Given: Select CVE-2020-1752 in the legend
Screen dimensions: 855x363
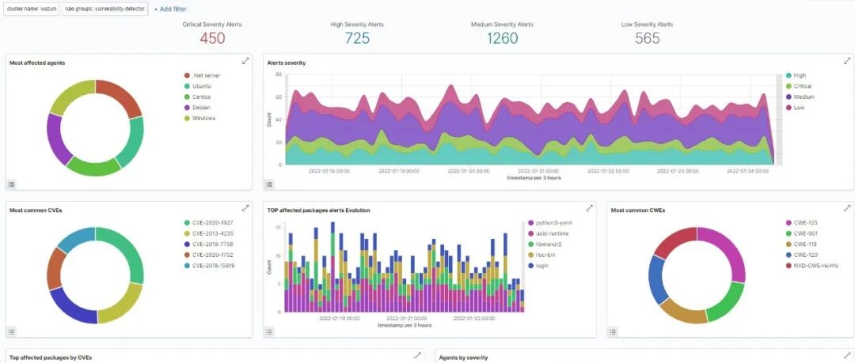Looking at the screenshot, I should 209,255.
